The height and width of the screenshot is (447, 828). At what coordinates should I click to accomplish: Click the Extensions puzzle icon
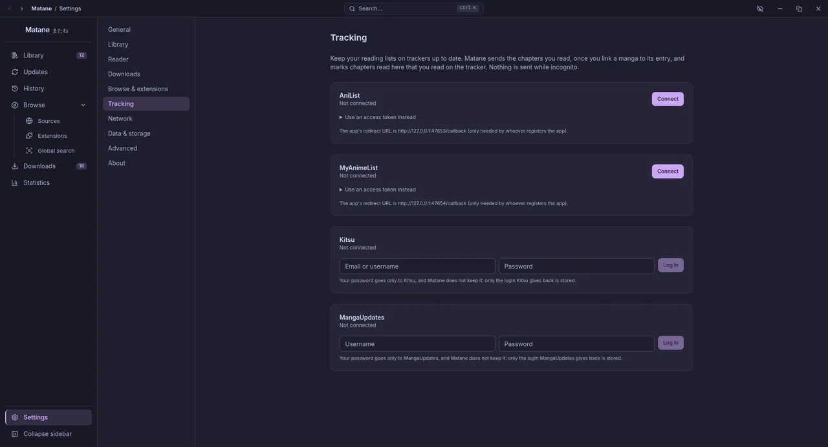click(29, 136)
